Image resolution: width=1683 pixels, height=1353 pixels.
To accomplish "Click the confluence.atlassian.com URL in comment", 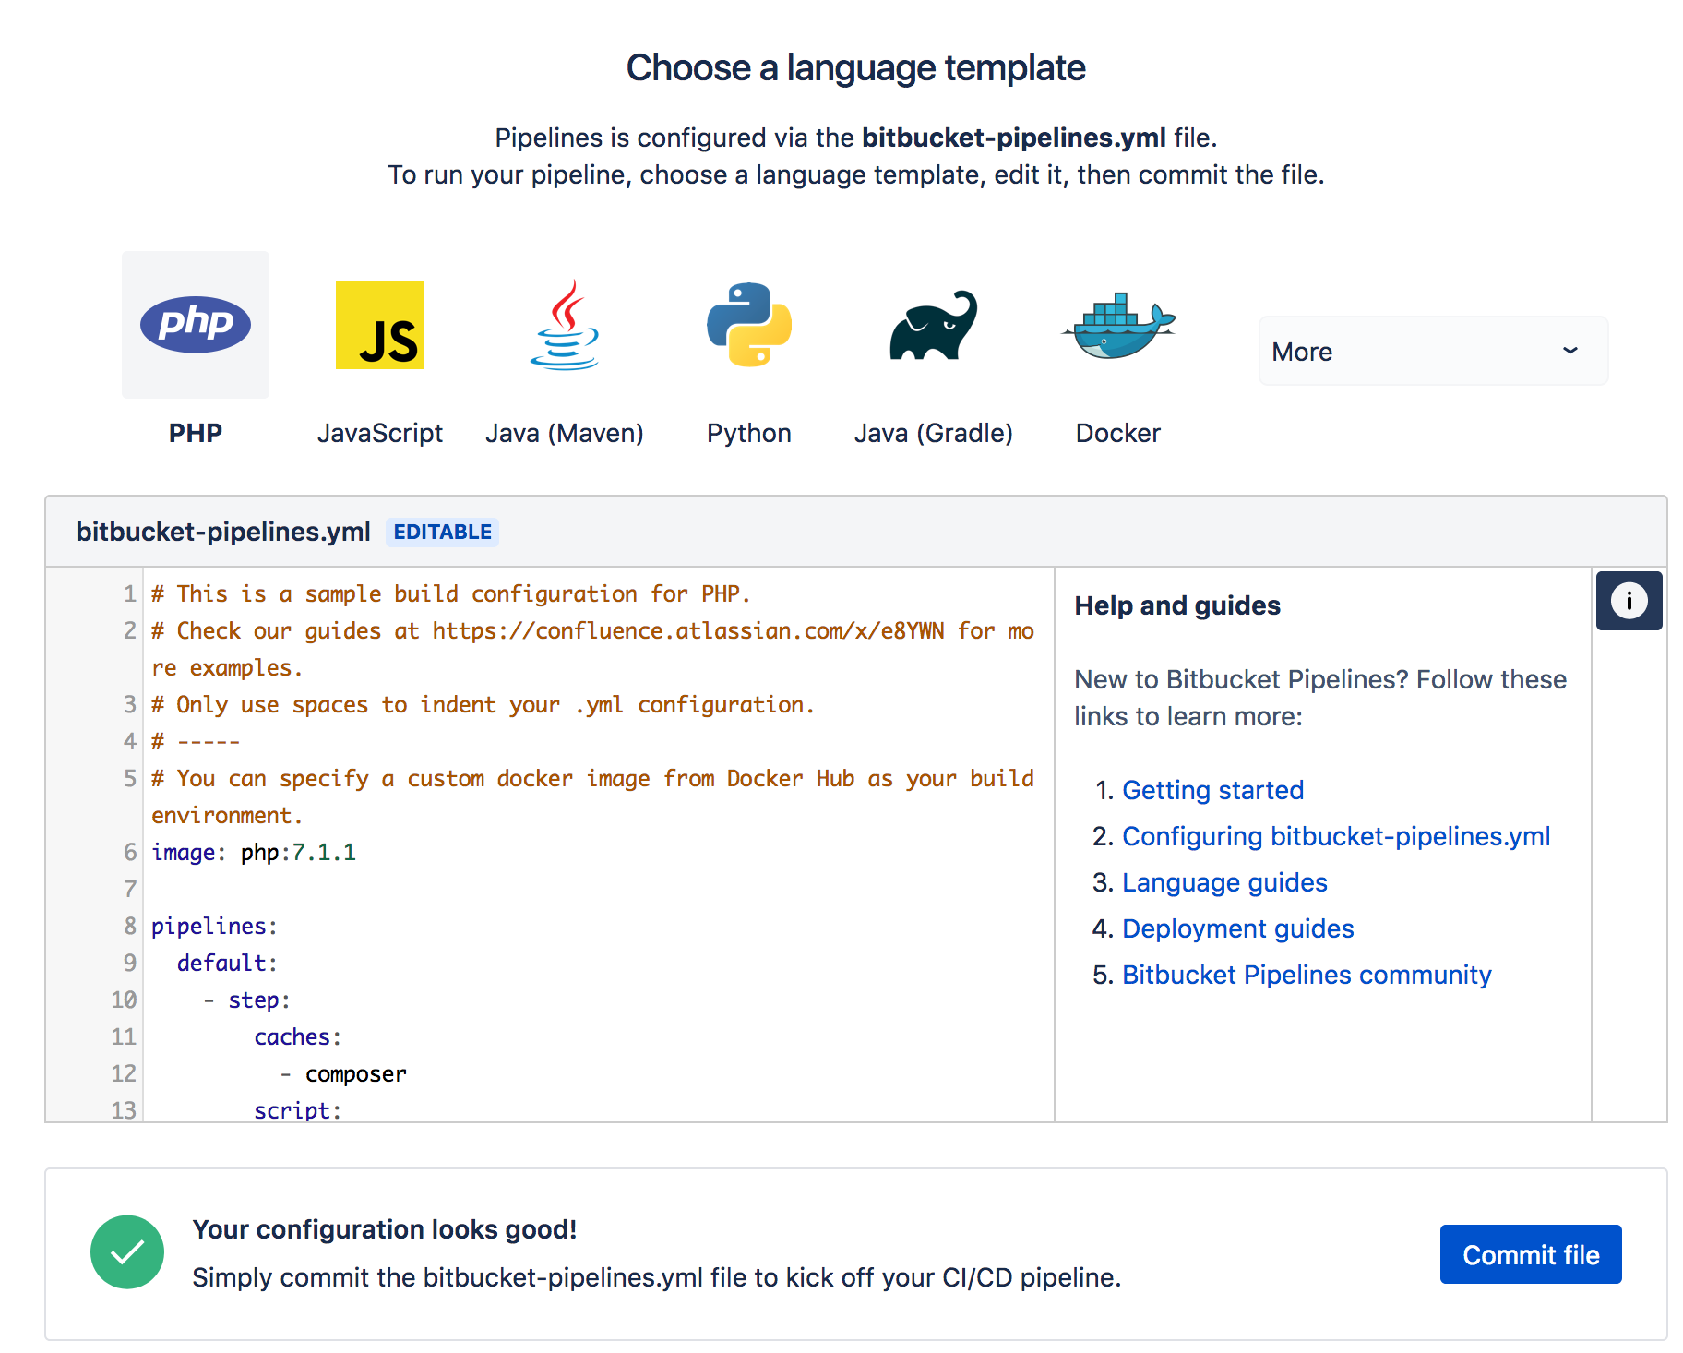I will (688, 630).
